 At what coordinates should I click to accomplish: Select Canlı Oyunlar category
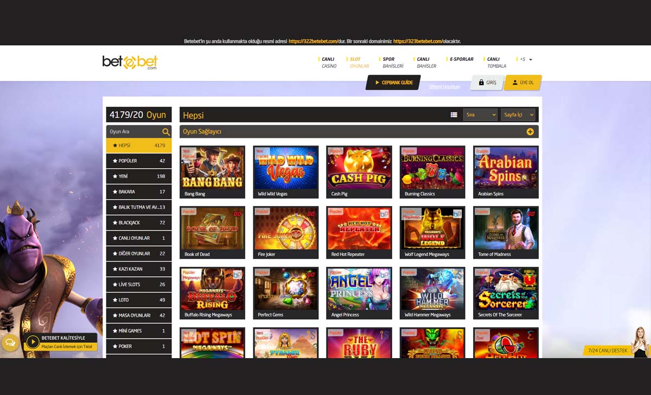tap(138, 238)
